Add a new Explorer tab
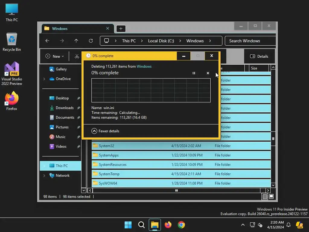Image resolution: width=309 pixels, height=232 pixels. point(121,29)
